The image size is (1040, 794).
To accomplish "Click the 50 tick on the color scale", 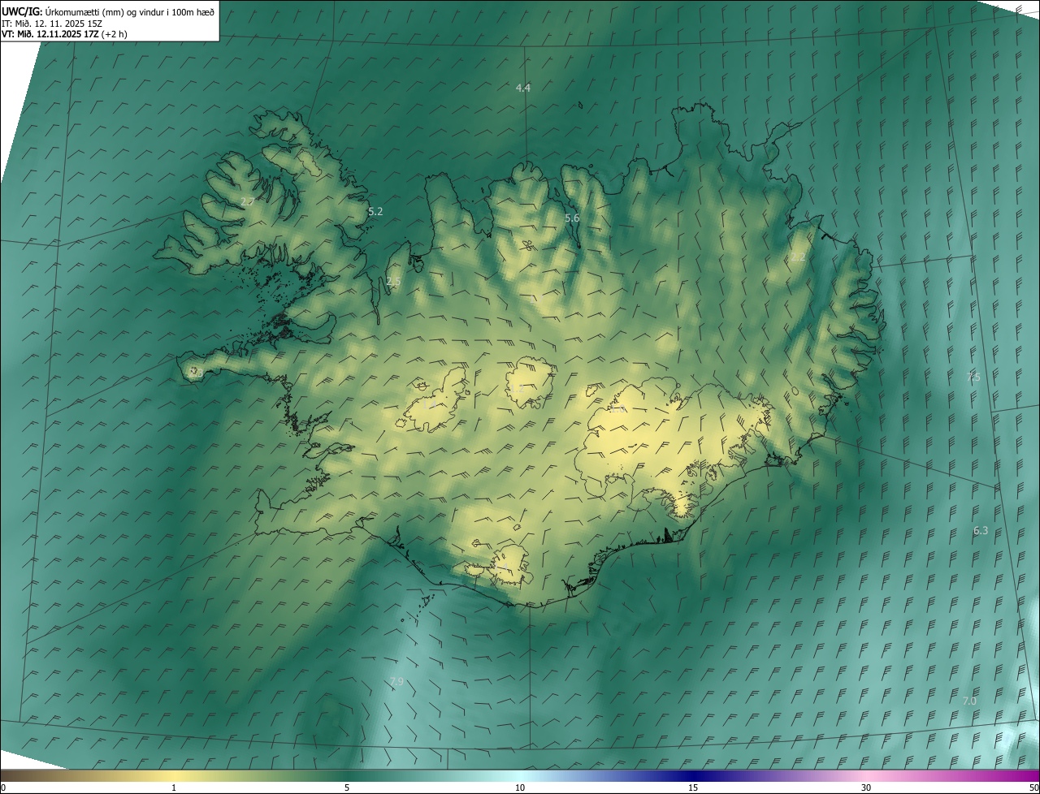I will tap(1033, 788).
